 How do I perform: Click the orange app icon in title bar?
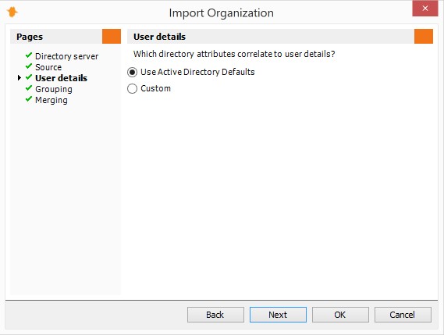pyautogui.click(x=12, y=12)
